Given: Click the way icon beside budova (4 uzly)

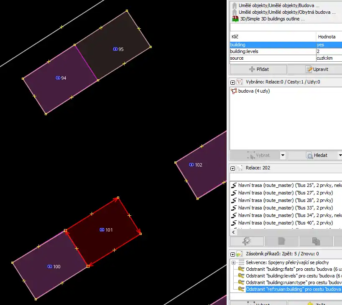Looking at the screenshot, I should 234,91.
